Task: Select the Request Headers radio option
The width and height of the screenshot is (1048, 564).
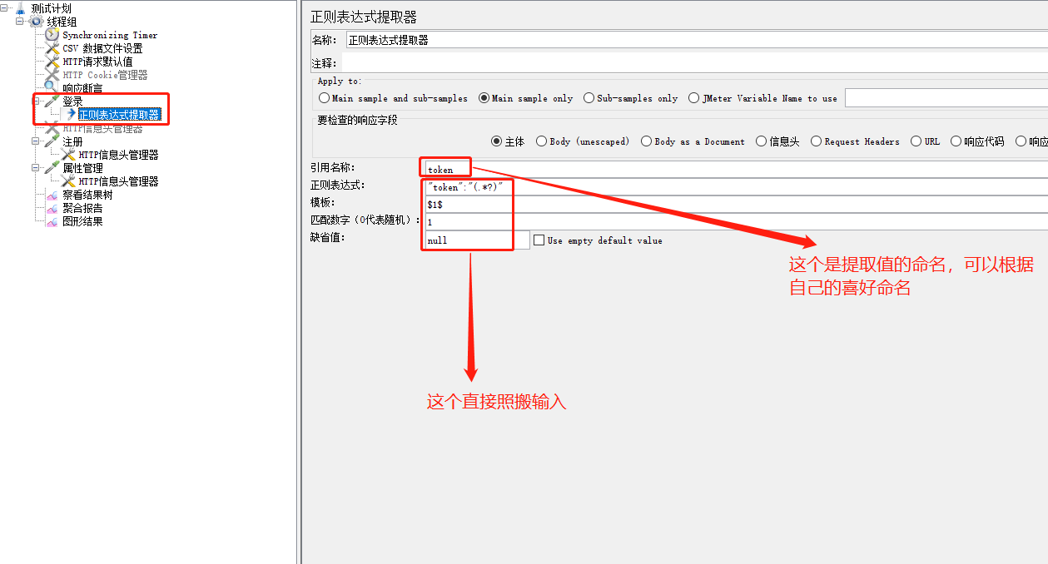Action: click(816, 141)
